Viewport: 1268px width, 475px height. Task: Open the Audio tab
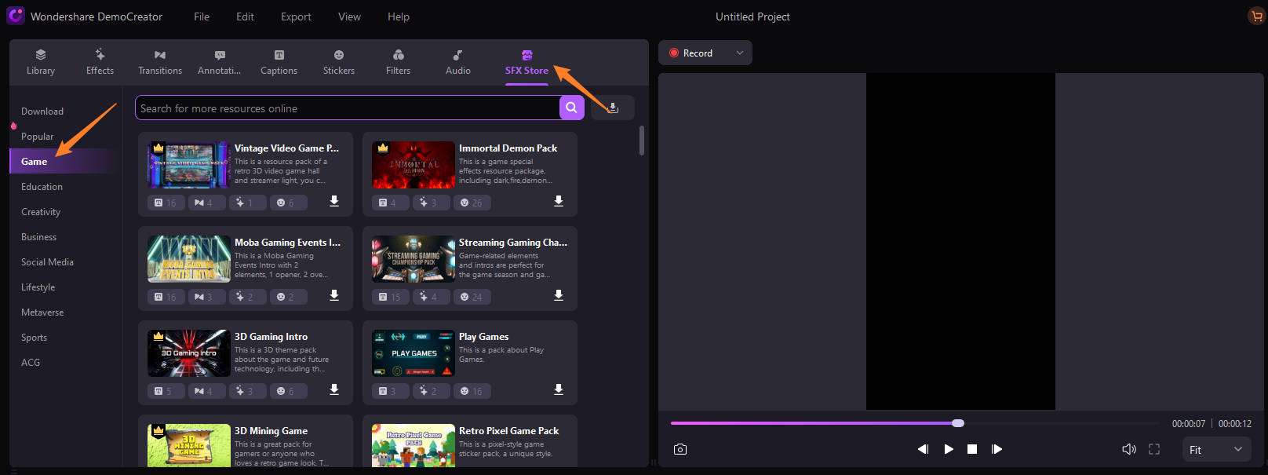coord(458,62)
